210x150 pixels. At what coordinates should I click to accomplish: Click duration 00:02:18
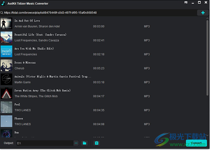(99, 54)
